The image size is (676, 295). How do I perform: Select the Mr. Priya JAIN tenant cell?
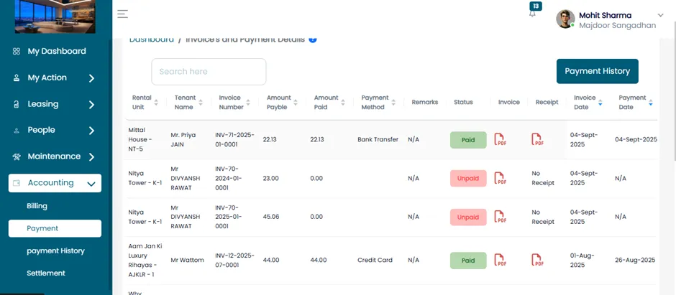click(x=183, y=140)
